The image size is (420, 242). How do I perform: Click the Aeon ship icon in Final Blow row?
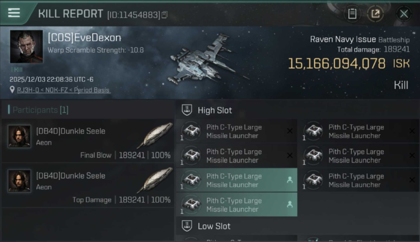pyautogui.click(x=155, y=135)
